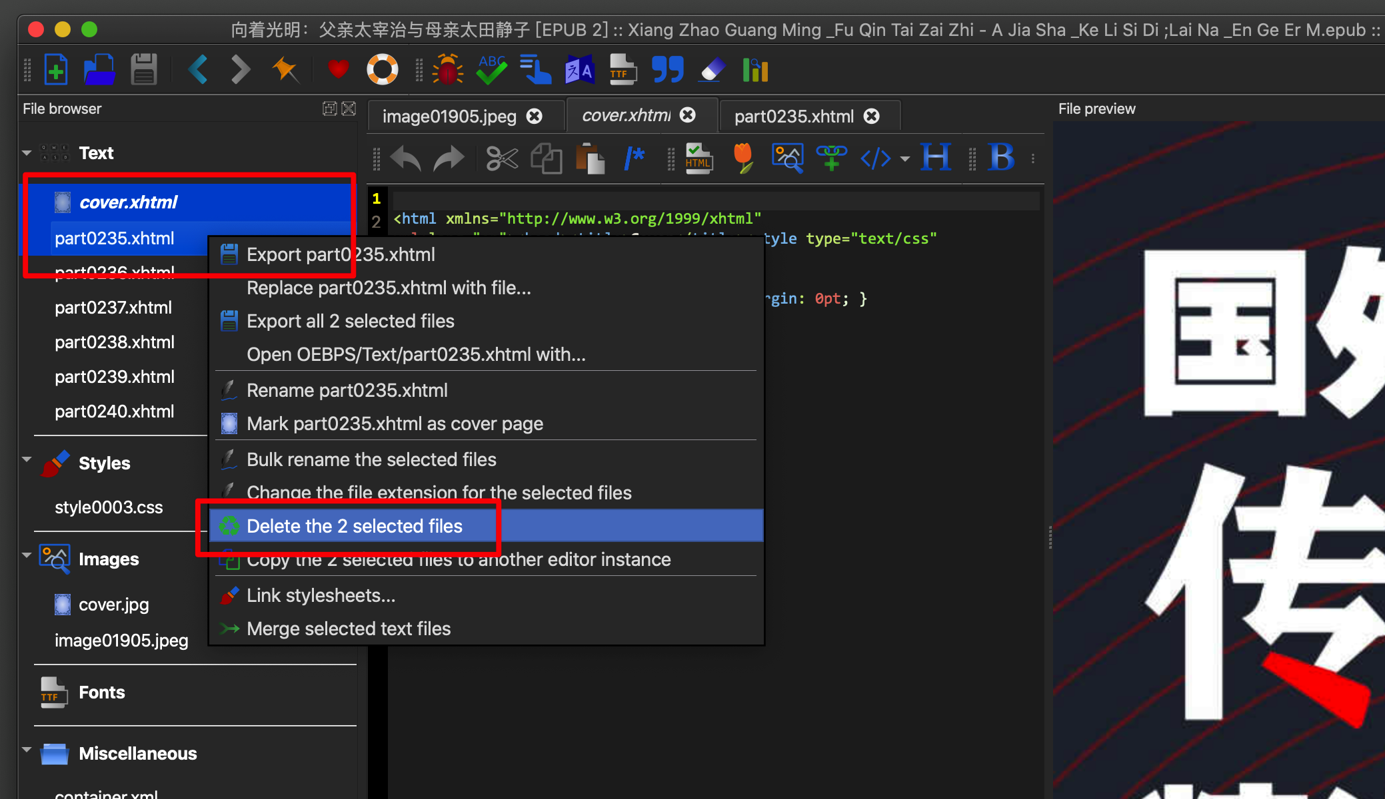
Task: Select Merge selected text files
Action: [x=348, y=629]
